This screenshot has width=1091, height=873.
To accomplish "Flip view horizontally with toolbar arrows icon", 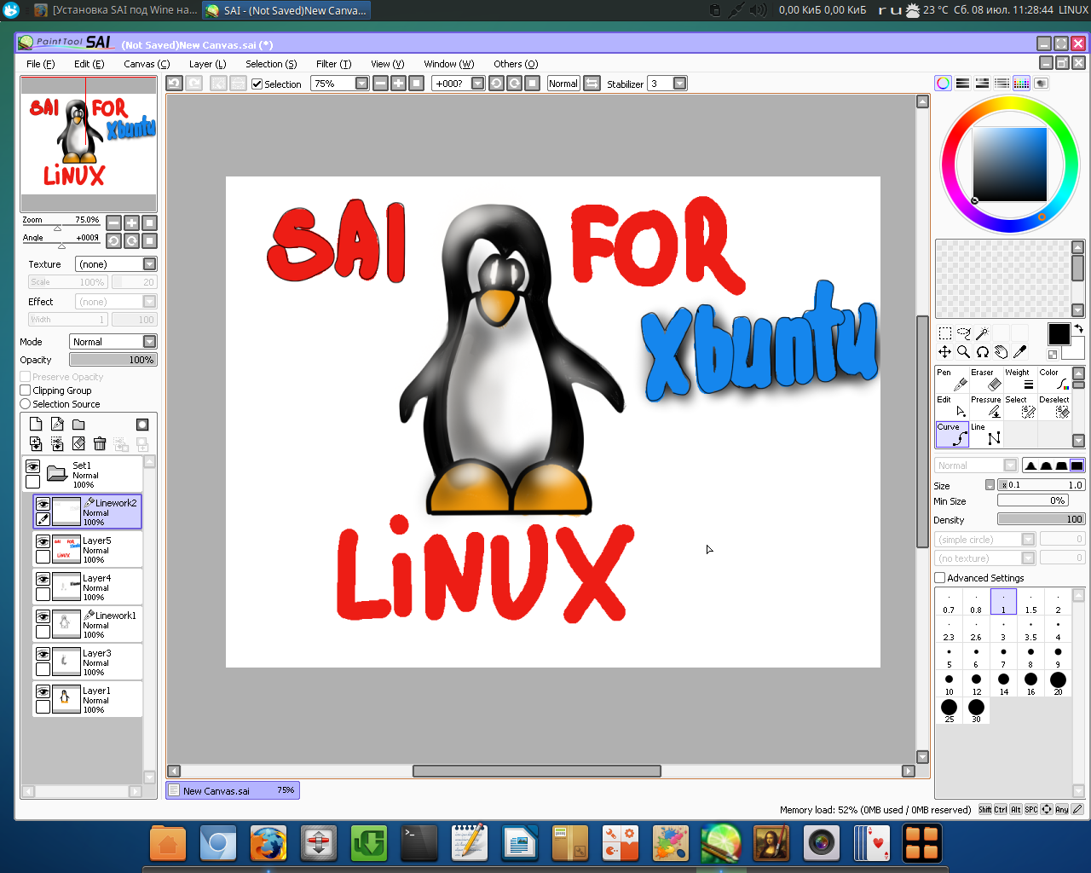I will [x=592, y=83].
